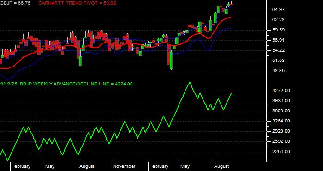Click the latest candlestick at chart's right end
This screenshot has height=171, width=323.
232,4
